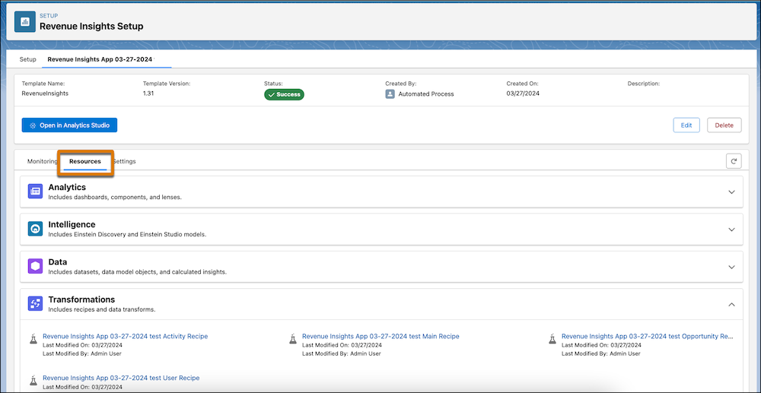Click the flask icon beside User Recipe

pos(33,380)
